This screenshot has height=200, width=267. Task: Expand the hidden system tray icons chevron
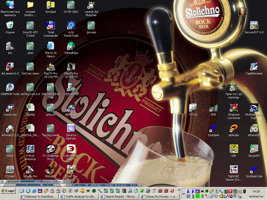pos(184,194)
